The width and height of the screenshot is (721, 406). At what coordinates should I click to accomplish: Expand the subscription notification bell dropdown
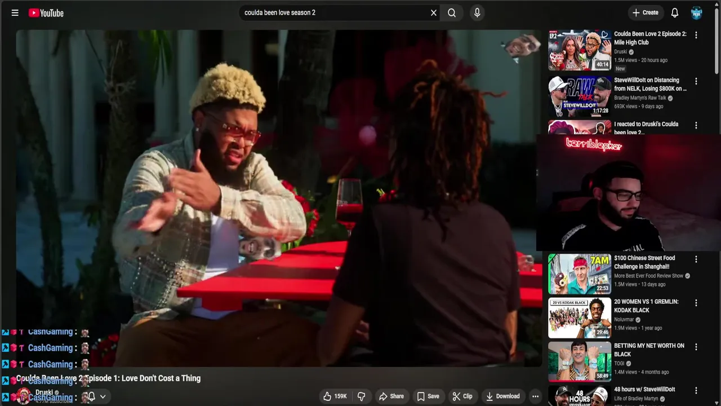click(96, 396)
